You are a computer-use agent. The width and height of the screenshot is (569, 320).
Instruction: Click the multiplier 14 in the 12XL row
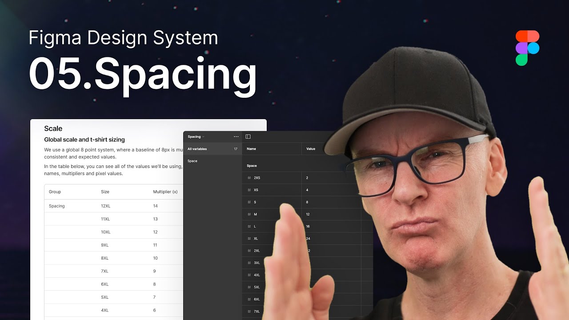pyautogui.click(x=156, y=206)
